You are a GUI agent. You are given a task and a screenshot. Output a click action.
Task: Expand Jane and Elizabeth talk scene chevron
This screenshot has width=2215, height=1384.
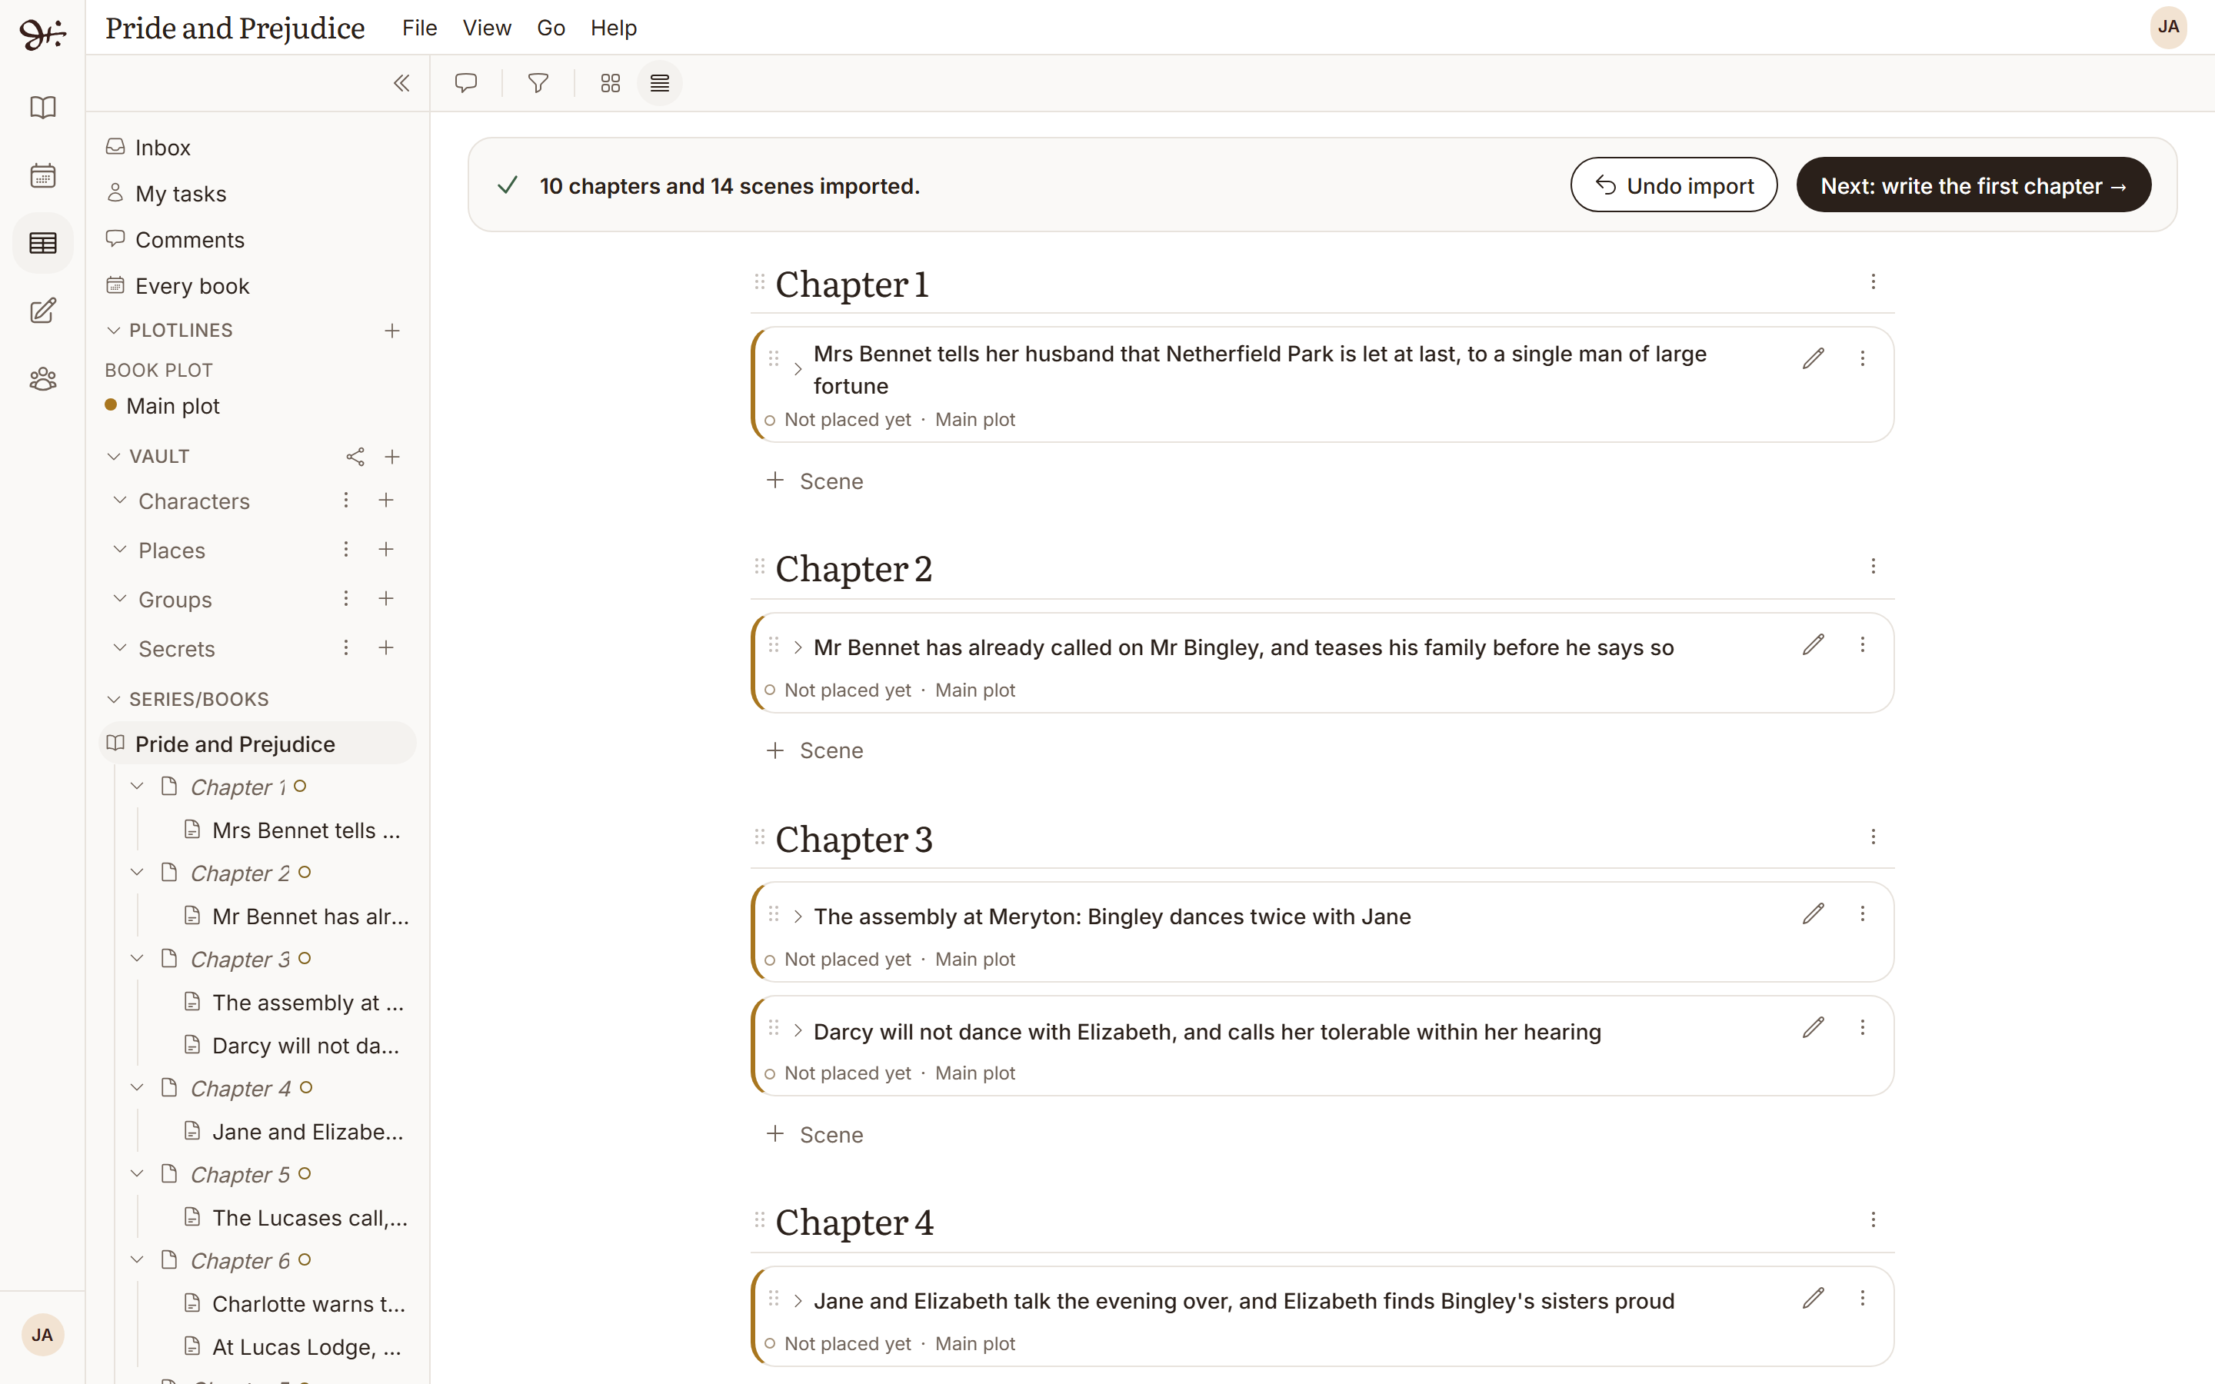click(798, 1301)
